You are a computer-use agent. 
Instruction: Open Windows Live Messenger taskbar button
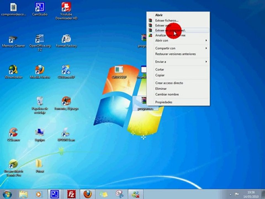[x=136, y=194]
